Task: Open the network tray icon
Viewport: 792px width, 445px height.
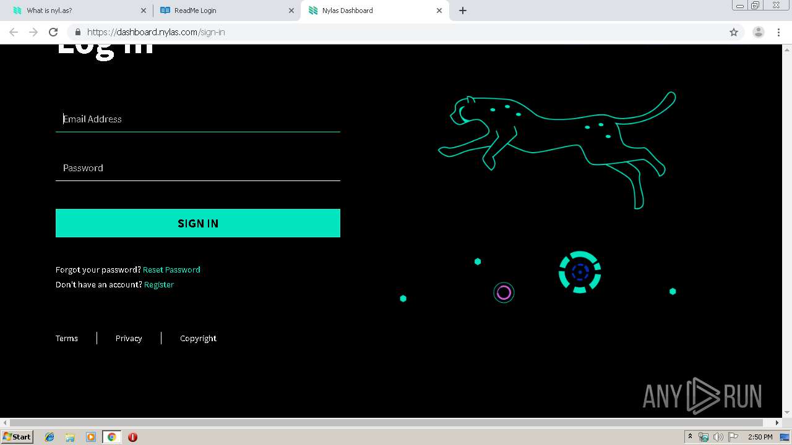Action: point(704,437)
